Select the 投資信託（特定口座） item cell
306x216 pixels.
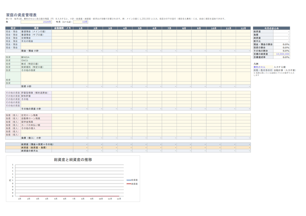36,67
